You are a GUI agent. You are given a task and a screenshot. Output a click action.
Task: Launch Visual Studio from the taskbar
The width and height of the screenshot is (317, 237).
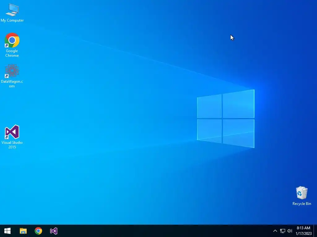[54, 231]
